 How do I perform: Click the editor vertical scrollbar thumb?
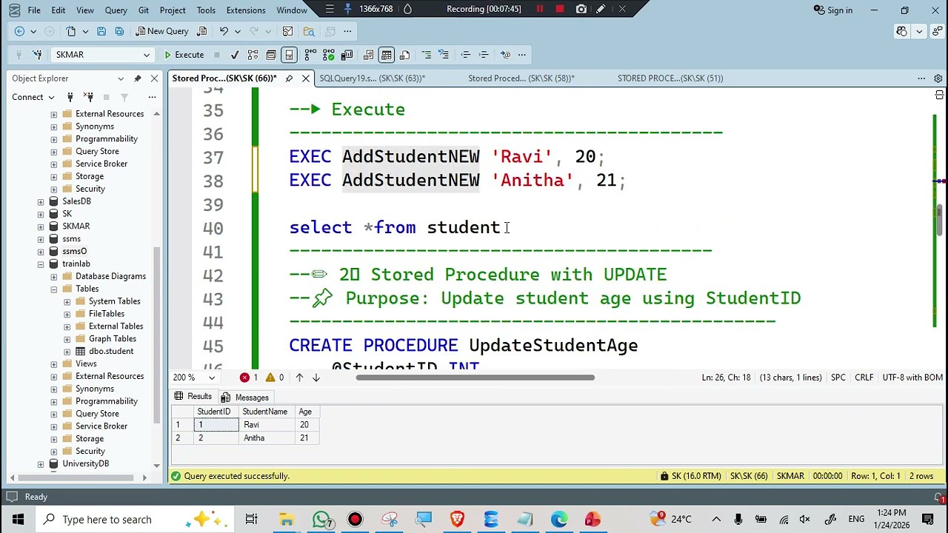938,221
